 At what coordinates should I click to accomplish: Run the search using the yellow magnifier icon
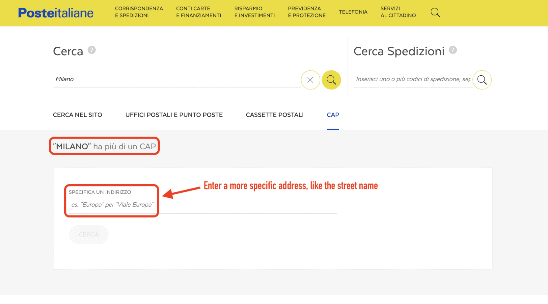coord(331,80)
